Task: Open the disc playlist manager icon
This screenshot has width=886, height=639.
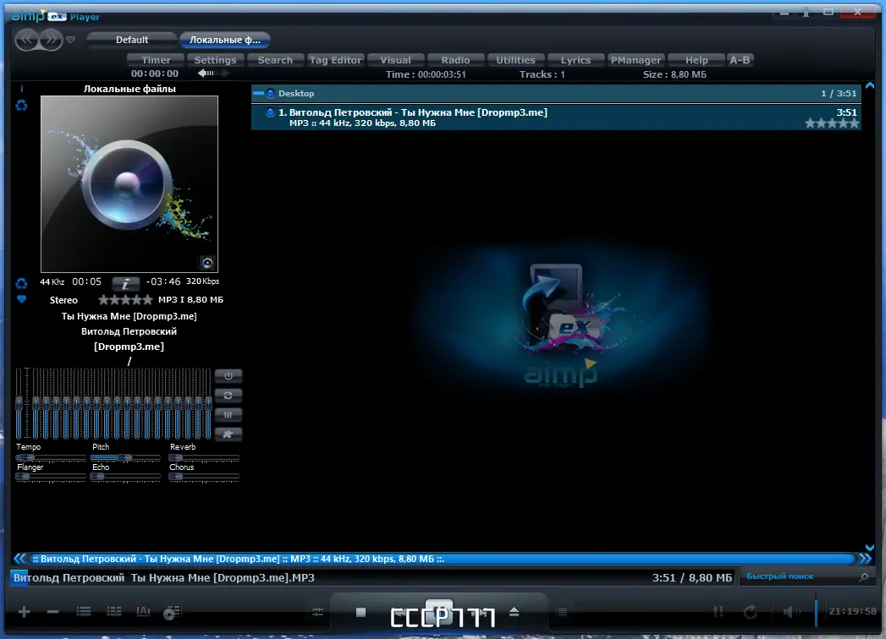Action: click(x=173, y=612)
